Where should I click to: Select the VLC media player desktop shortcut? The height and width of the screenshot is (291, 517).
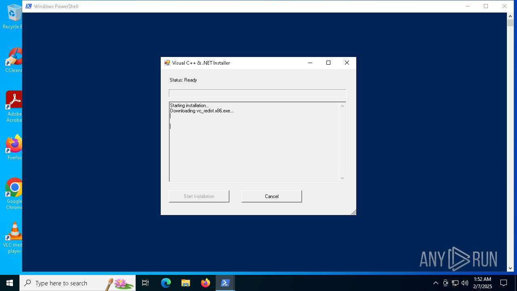pyautogui.click(x=13, y=238)
